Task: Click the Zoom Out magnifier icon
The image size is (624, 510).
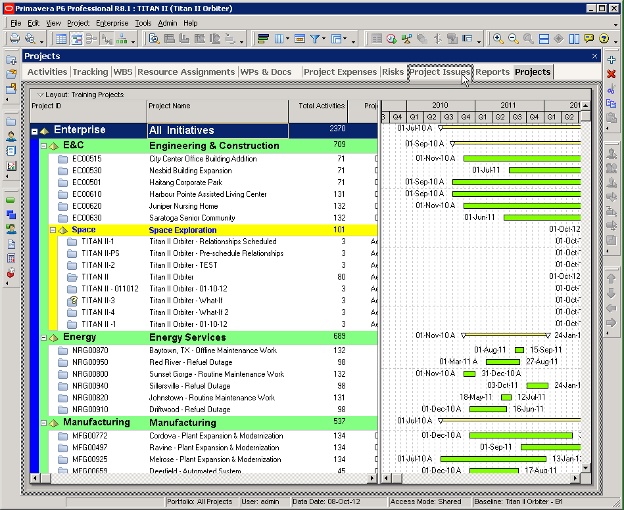Action: [514, 39]
